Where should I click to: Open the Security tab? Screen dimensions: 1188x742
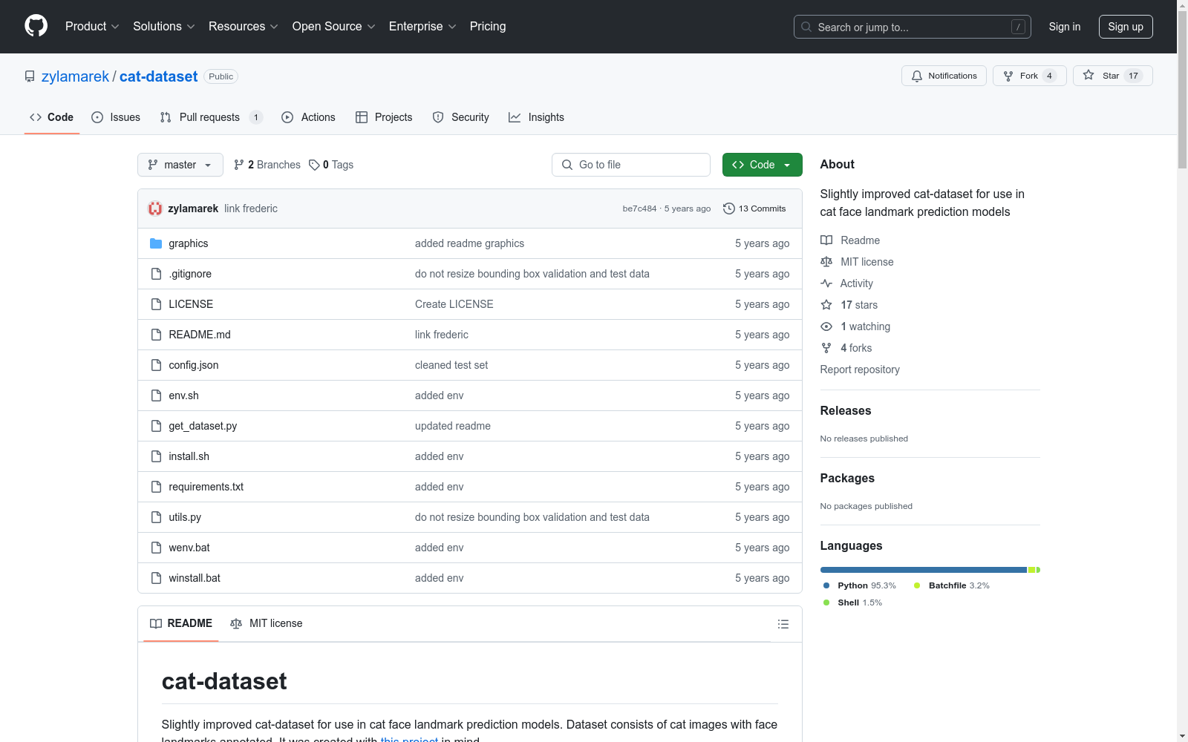[x=461, y=117]
